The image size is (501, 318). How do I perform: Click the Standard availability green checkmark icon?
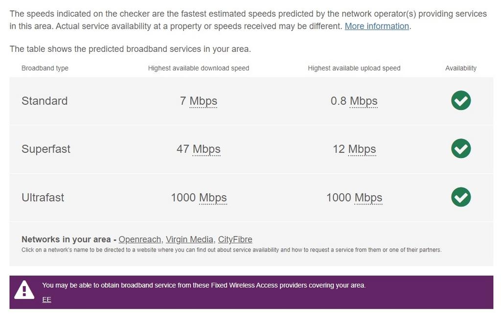click(461, 100)
